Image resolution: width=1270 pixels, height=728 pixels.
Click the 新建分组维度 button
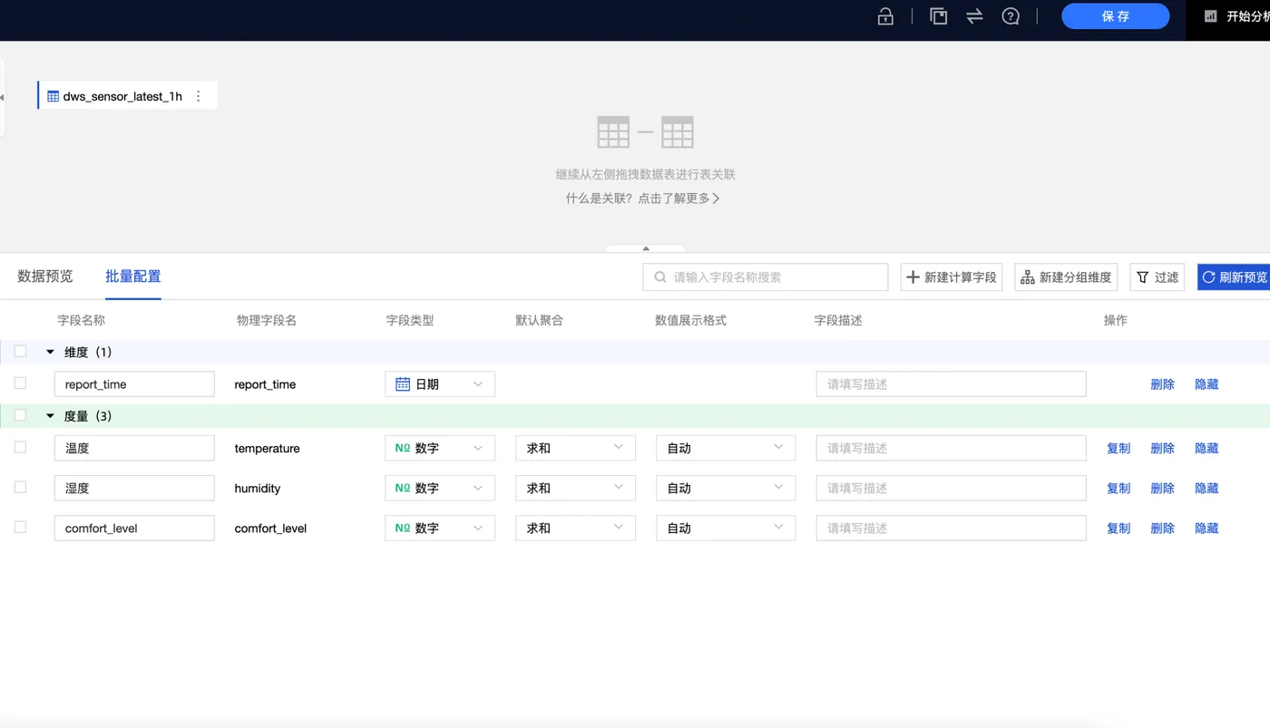pos(1066,277)
